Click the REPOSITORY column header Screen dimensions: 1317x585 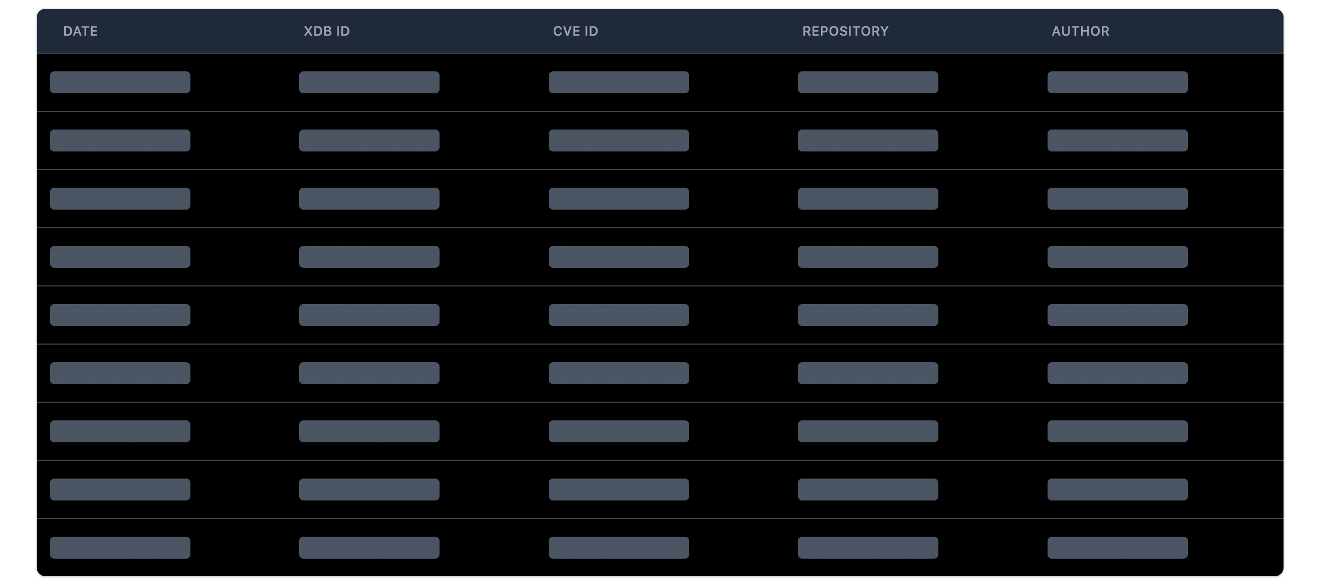click(x=845, y=31)
